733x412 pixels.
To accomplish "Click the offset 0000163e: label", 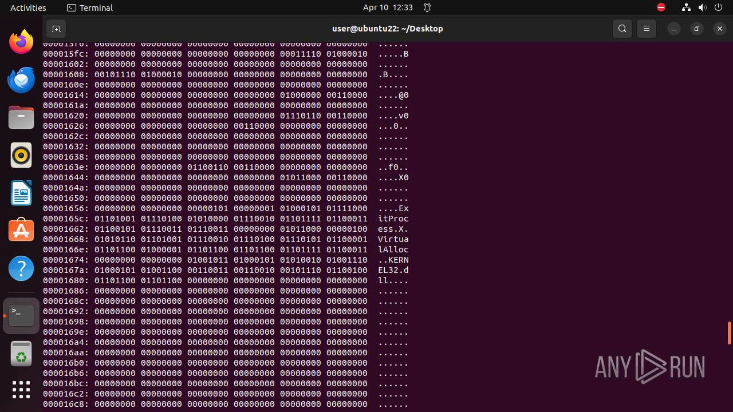I will pos(66,167).
